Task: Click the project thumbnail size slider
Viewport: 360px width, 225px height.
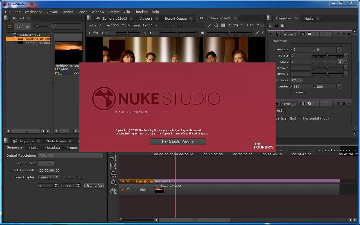Action: tap(41, 26)
